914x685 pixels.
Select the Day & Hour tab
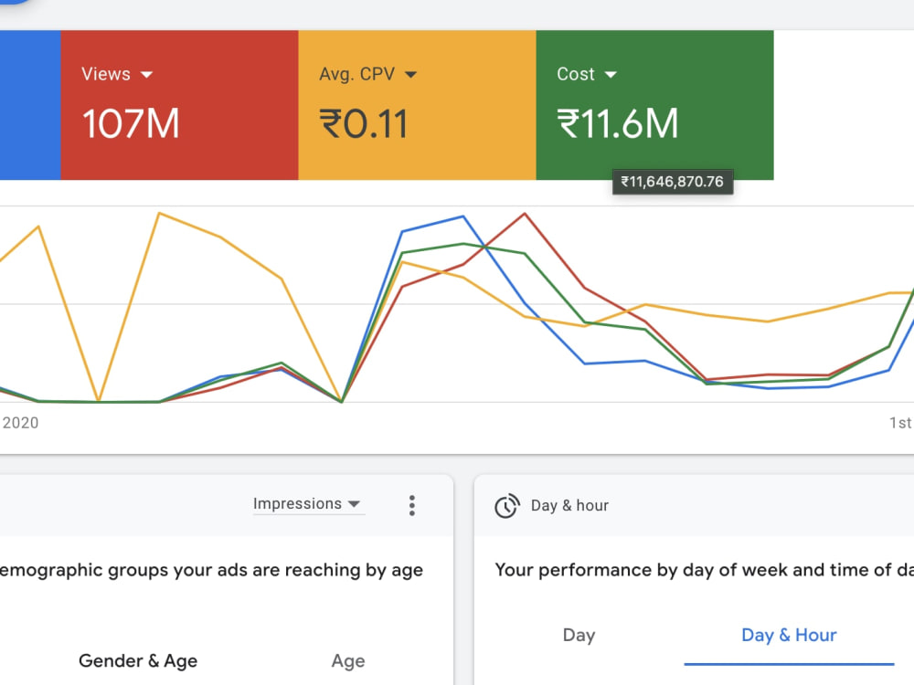789,635
